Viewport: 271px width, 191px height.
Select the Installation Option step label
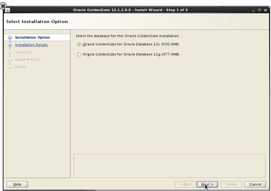[x=33, y=38]
